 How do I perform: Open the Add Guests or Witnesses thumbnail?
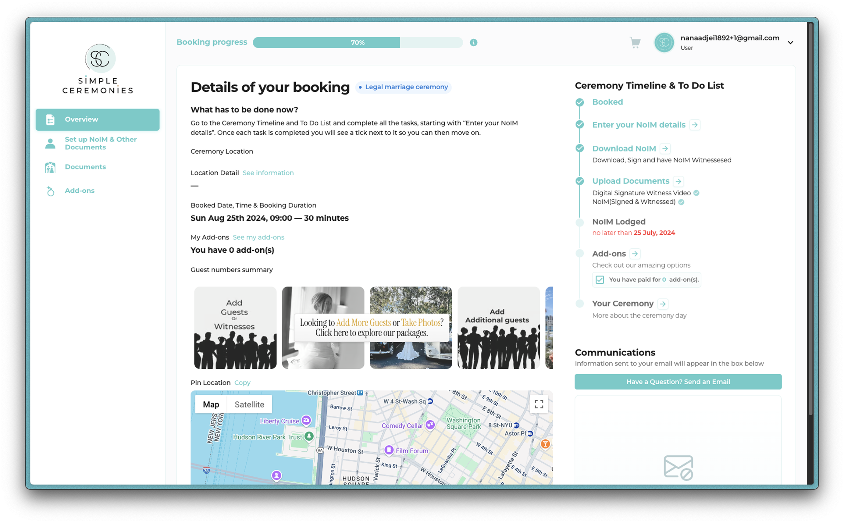click(235, 328)
